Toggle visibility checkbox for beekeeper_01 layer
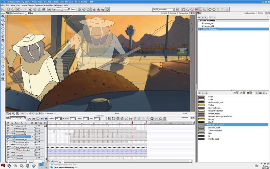Viewport: 270px width, 169px height. coord(8,131)
